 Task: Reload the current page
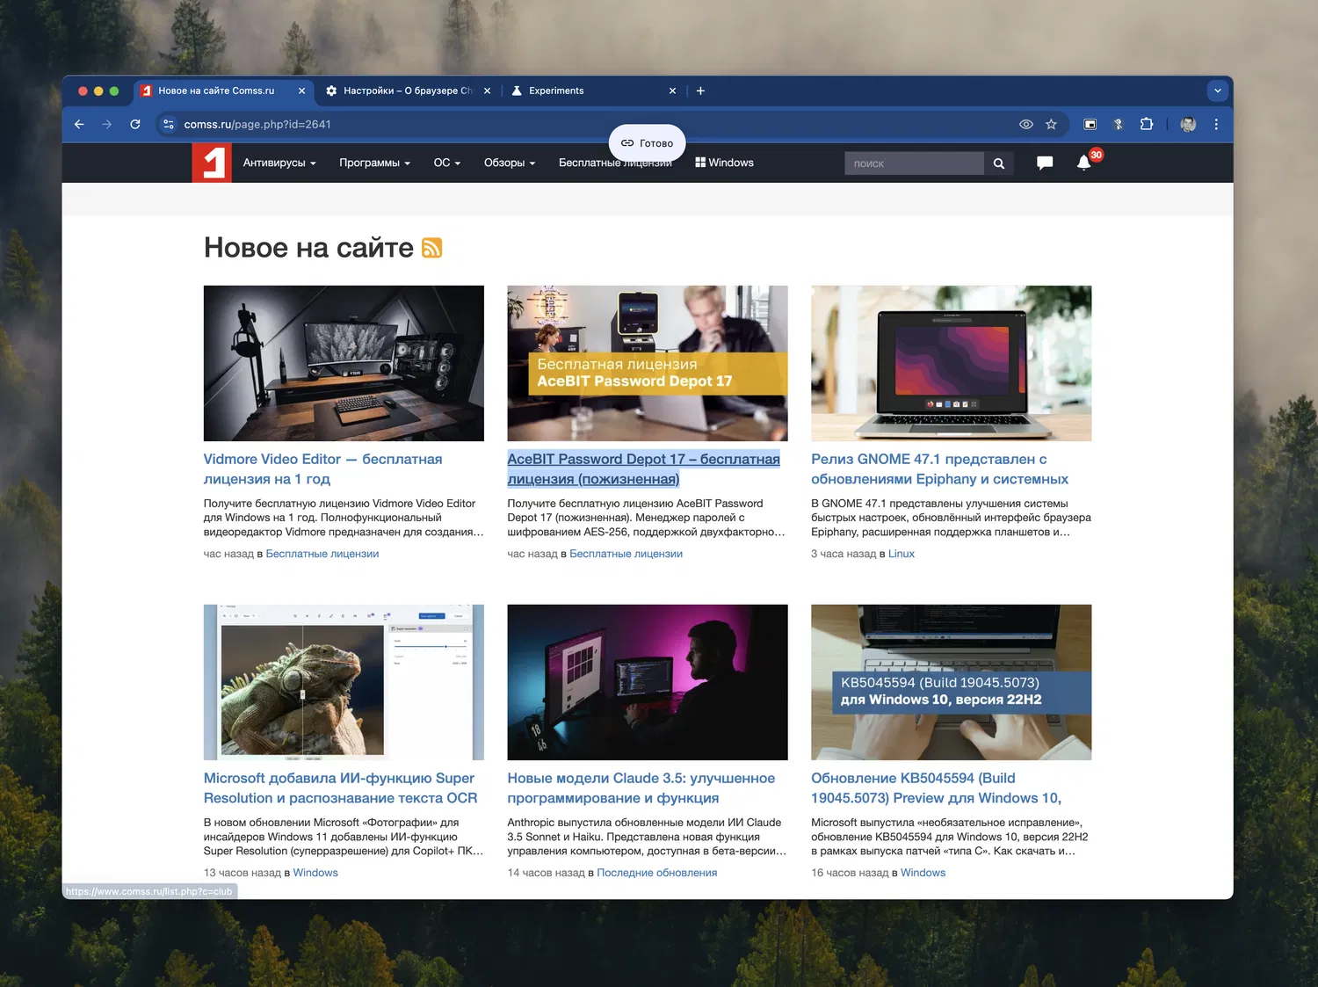(x=135, y=125)
